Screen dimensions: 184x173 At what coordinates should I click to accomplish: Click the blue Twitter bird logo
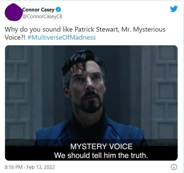pyautogui.click(x=174, y=9)
